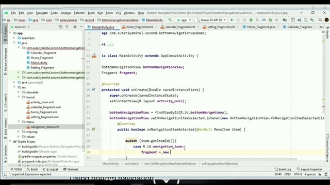330x185 pixels.
Task: Toggle the Structure side tool window
Action: (6, 102)
